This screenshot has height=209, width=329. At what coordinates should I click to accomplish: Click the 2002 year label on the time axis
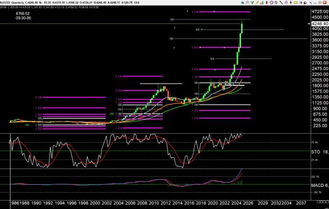[x=107, y=203]
